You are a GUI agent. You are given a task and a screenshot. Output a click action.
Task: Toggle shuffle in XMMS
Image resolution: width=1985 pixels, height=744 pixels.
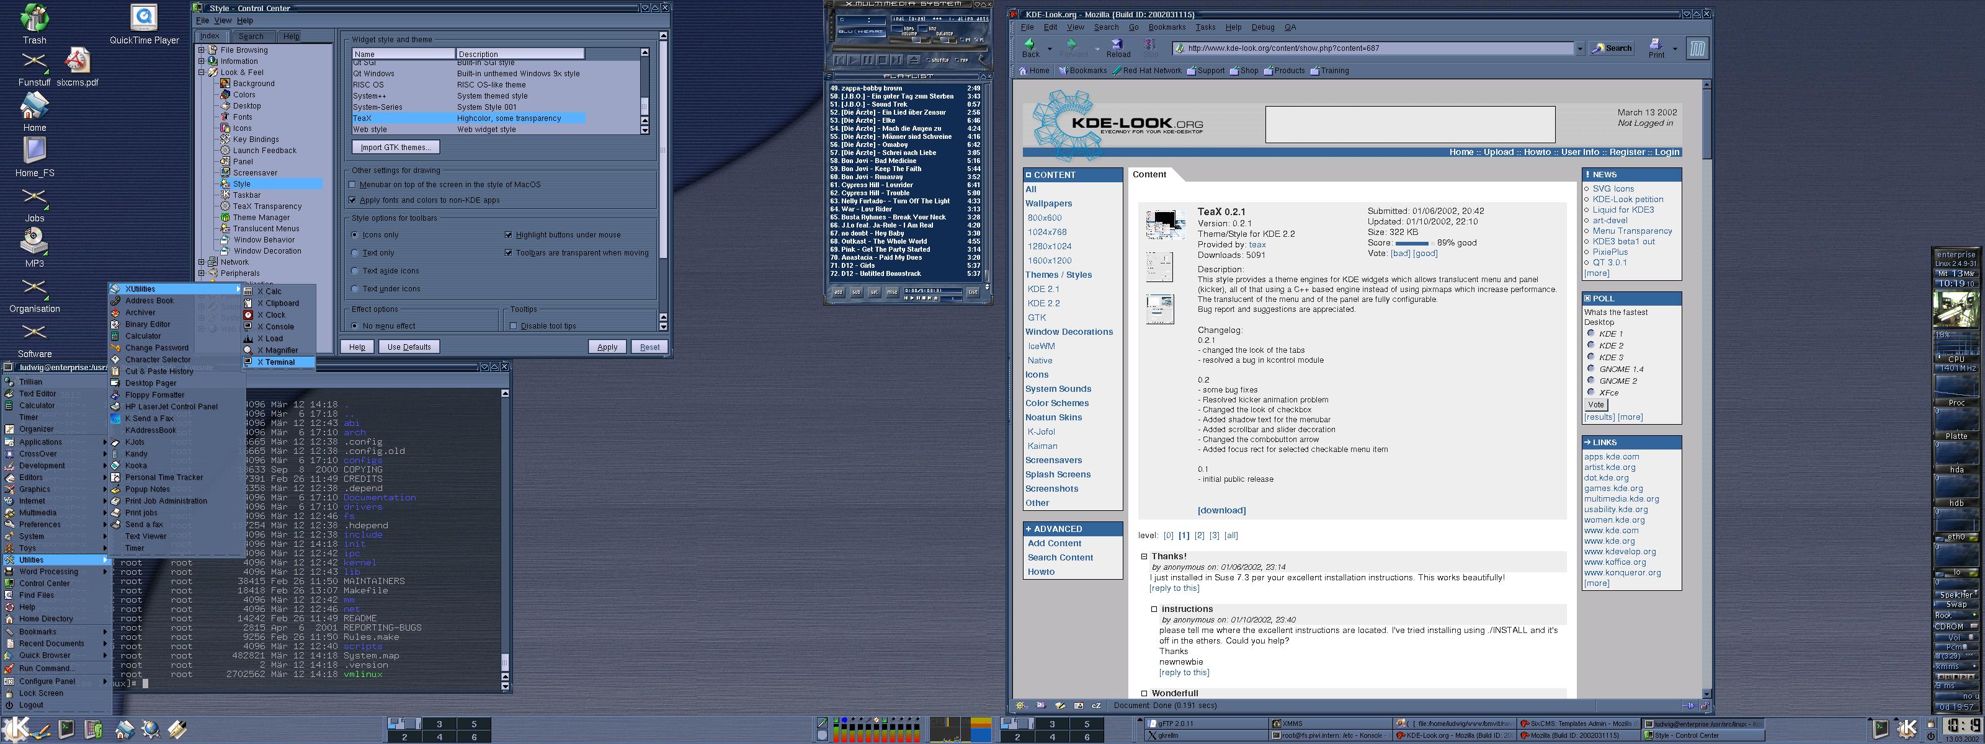939,60
